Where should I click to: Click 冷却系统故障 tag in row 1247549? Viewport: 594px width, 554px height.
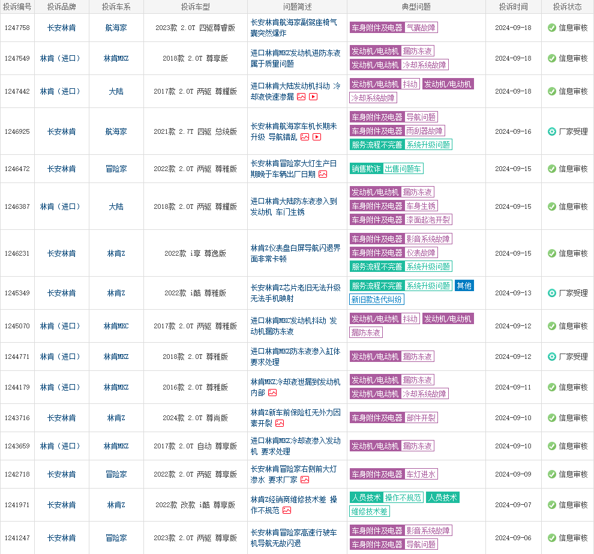(x=424, y=65)
